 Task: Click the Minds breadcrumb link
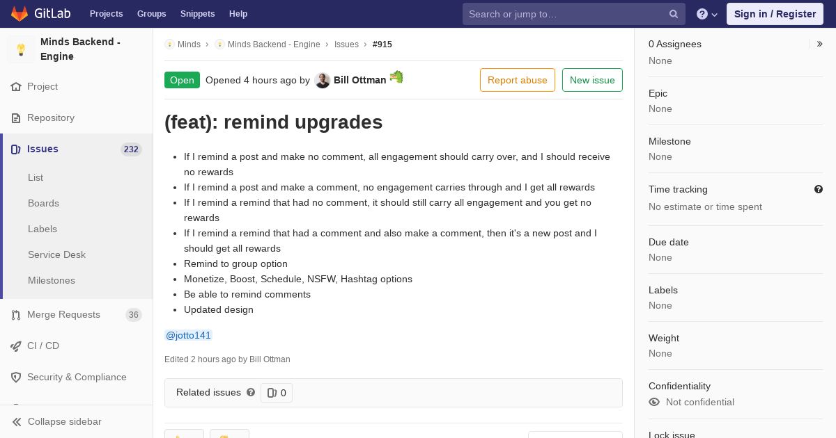point(189,44)
